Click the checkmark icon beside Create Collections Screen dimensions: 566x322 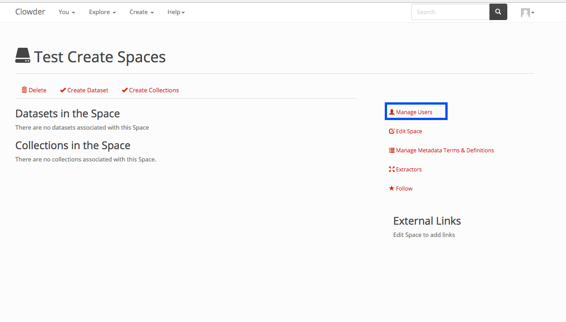(x=125, y=90)
